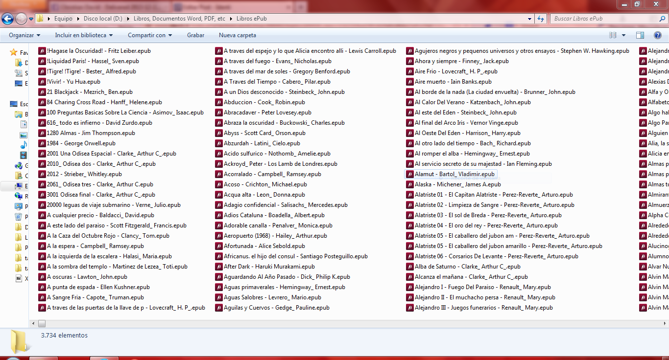Click the refresh button next to address bar

pos(541,19)
